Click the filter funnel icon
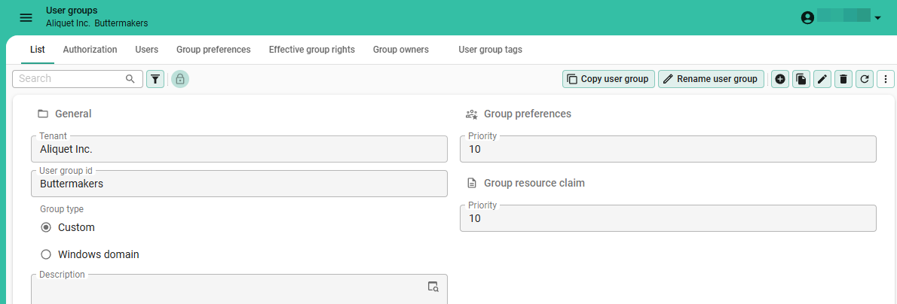 click(x=155, y=79)
